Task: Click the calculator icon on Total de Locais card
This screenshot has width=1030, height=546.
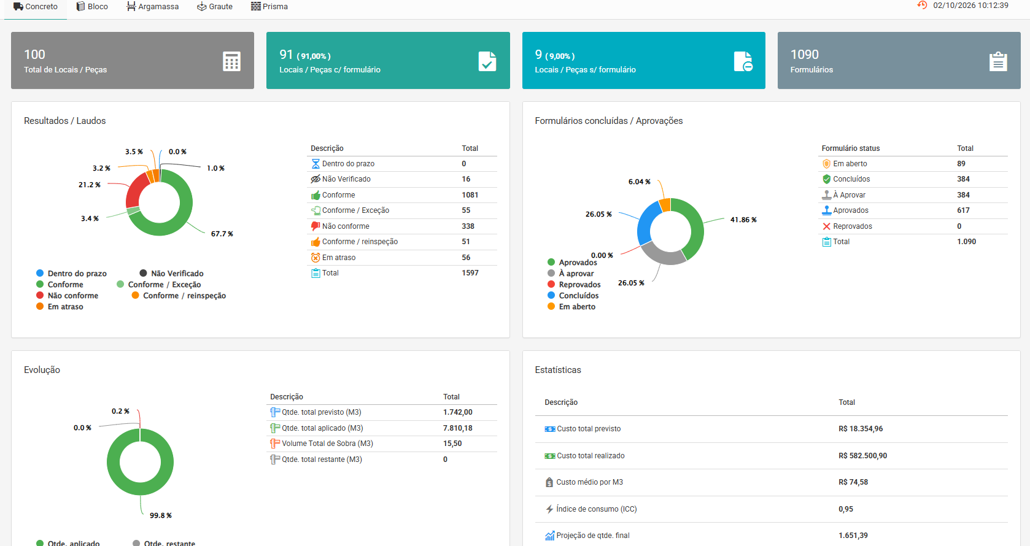Action: pyautogui.click(x=231, y=61)
